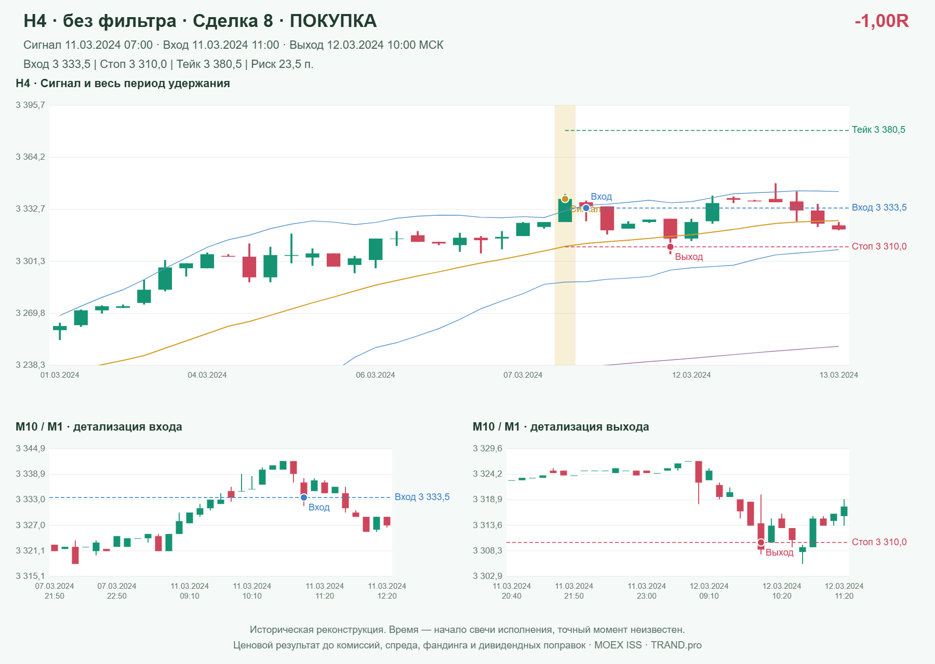Click the '07.03.2024 21:50' time label
Viewport: 935px width, 664px height.
click(x=55, y=591)
